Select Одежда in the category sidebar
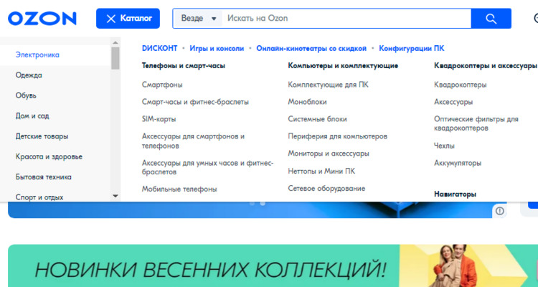The width and height of the screenshot is (538, 287). (29, 75)
